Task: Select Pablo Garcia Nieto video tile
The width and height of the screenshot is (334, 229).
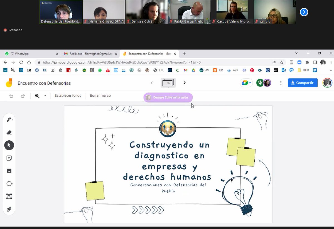Action: 189,12
